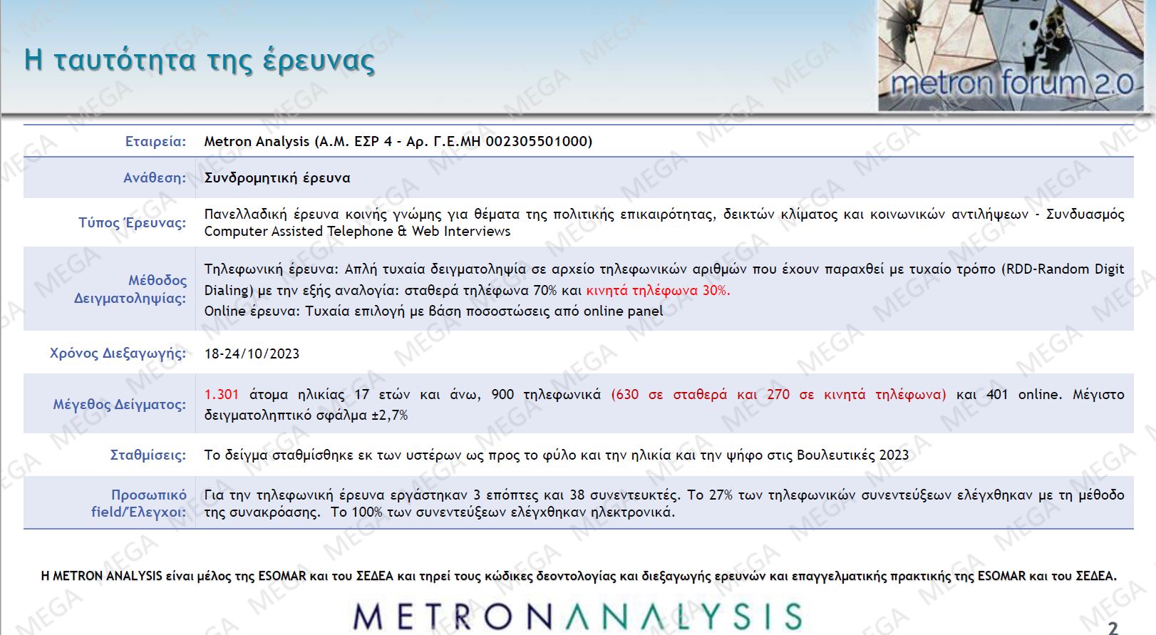
Task: Click the 'Ανάθεση:' row label
Action: click(x=154, y=177)
